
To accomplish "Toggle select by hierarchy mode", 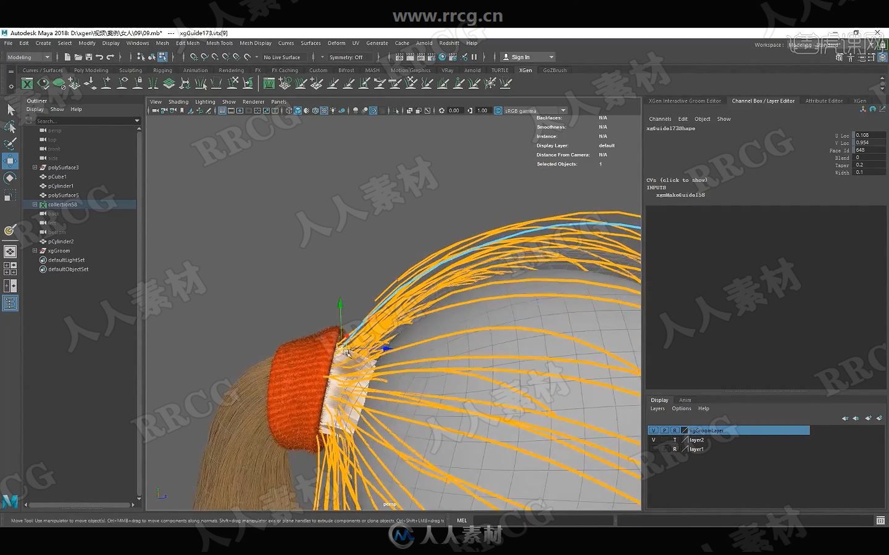I will [141, 57].
